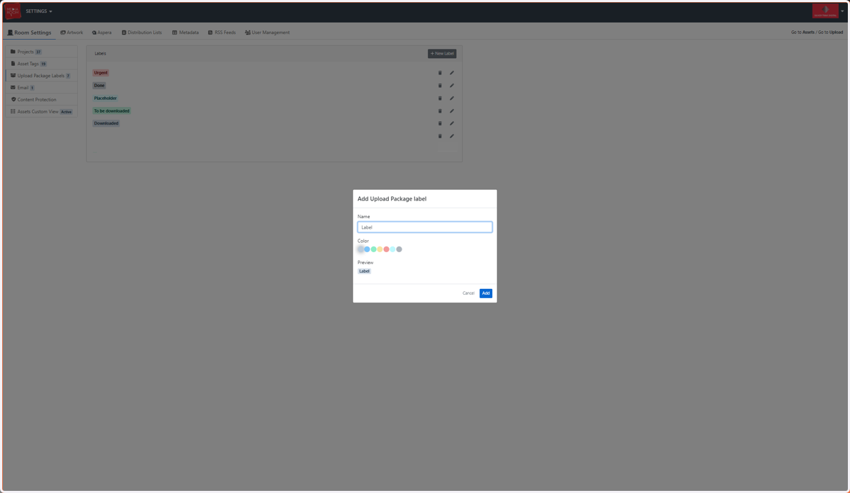Open the SETTINGS dropdown menu
This screenshot has width=850, height=493.
click(x=39, y=11)
